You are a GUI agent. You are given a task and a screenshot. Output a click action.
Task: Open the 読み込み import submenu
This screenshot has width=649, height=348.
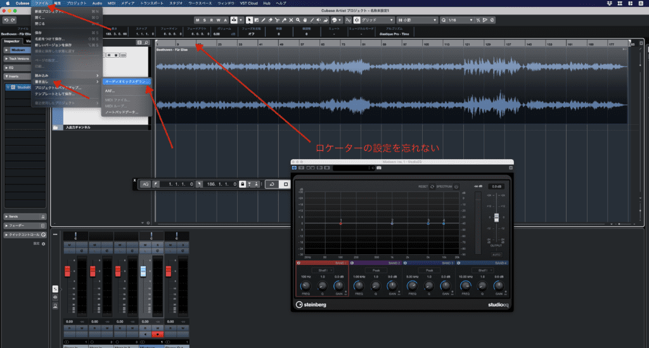(x=66, y=75)
